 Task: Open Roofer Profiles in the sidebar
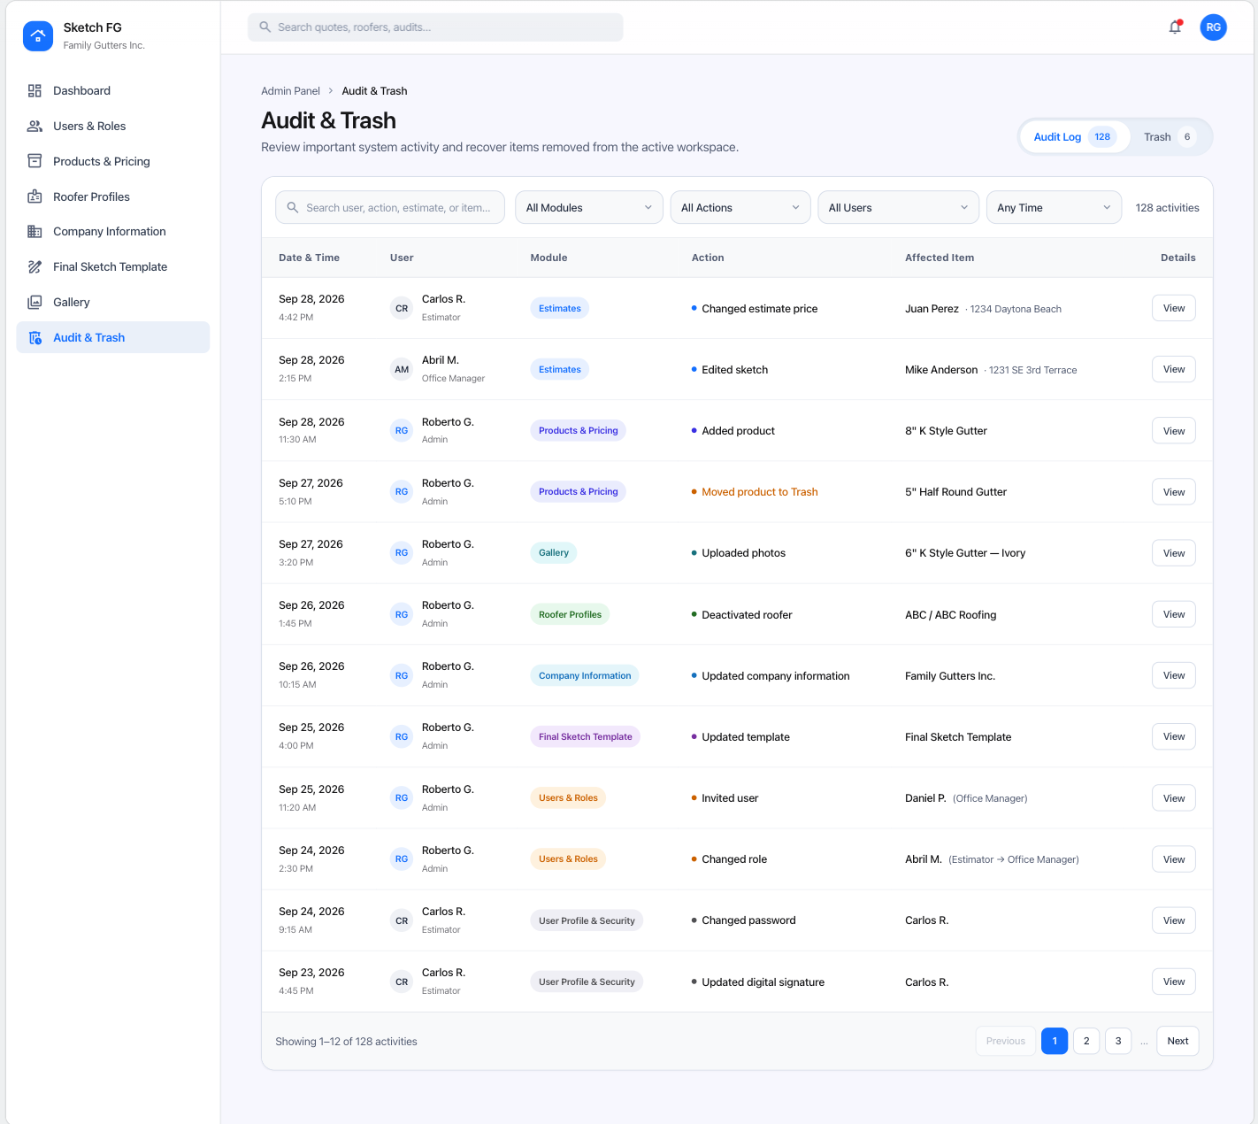pos(113,196)
